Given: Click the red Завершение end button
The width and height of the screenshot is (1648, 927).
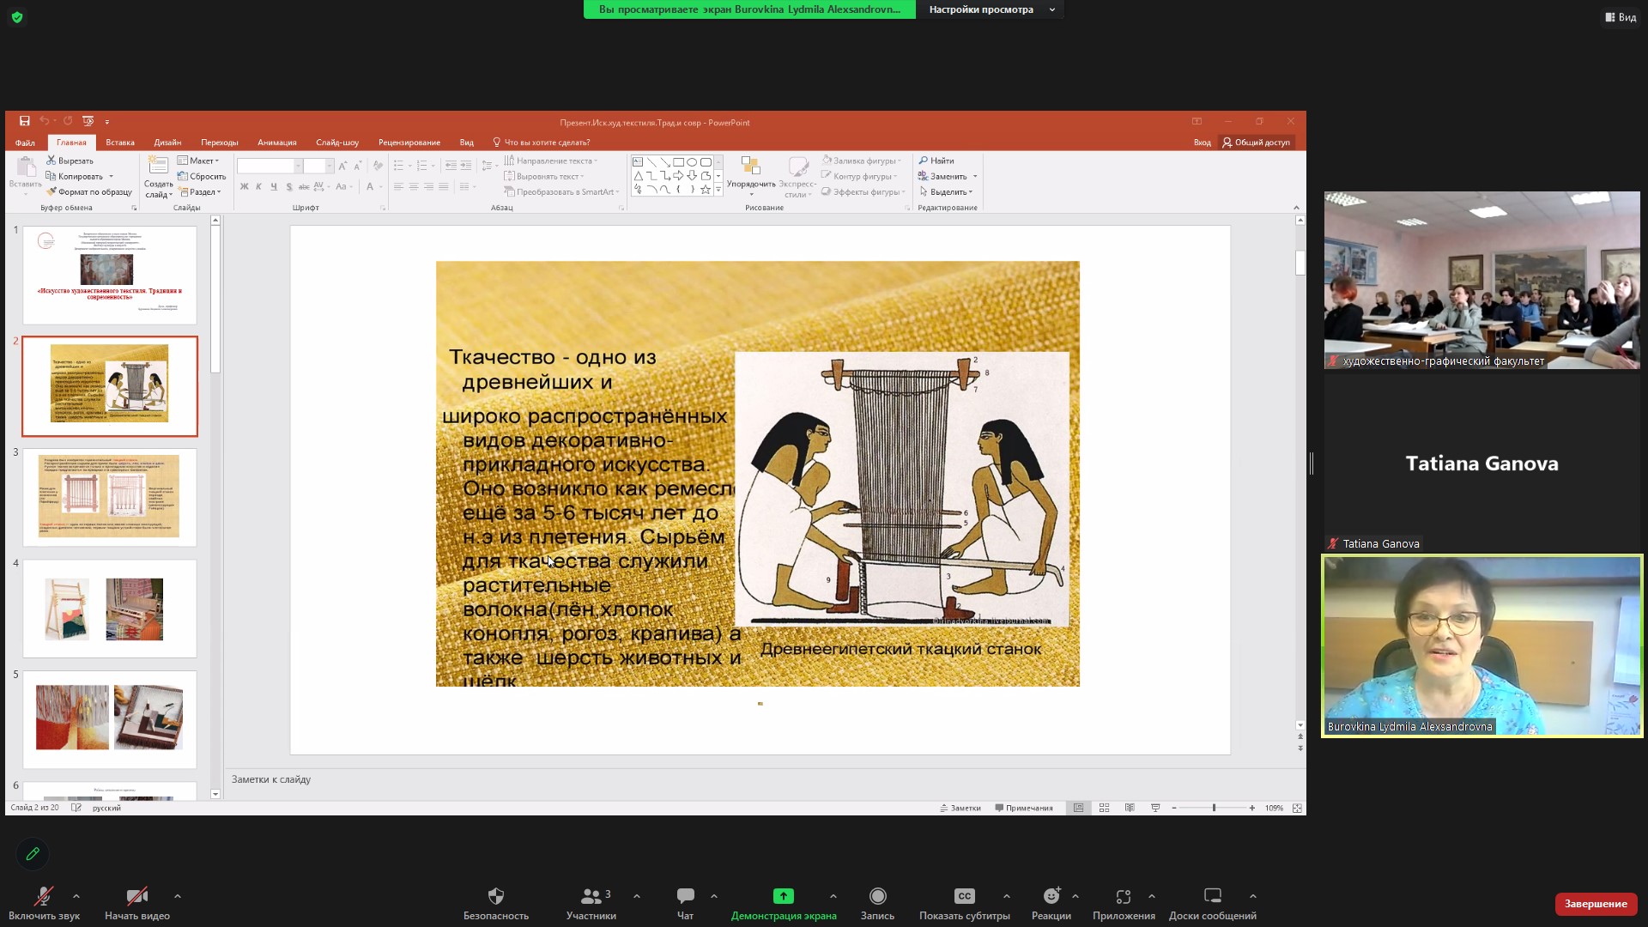Looking at the screenshot, I should pyautogui.click(x=1595, y=904).
